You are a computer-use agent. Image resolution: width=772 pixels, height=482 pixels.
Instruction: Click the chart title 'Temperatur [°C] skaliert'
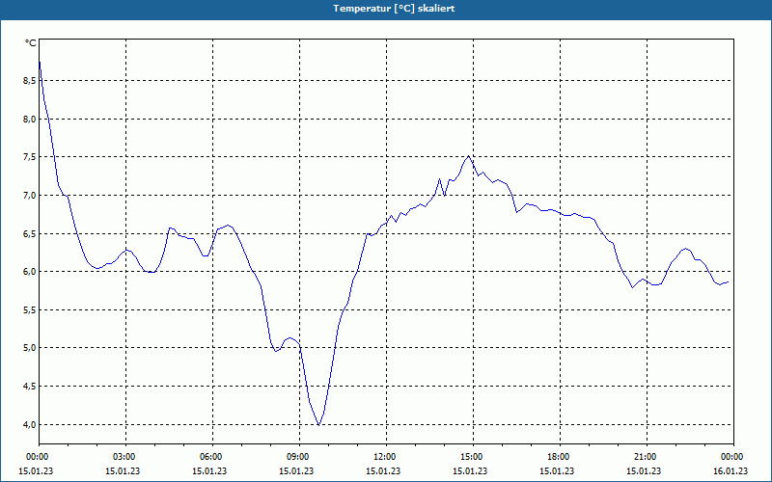(x=394, y=9)
